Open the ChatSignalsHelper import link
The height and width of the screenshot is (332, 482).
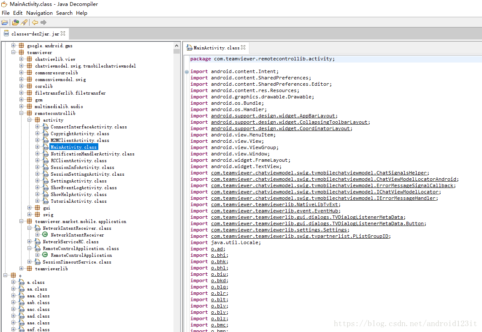coord(319,173)
